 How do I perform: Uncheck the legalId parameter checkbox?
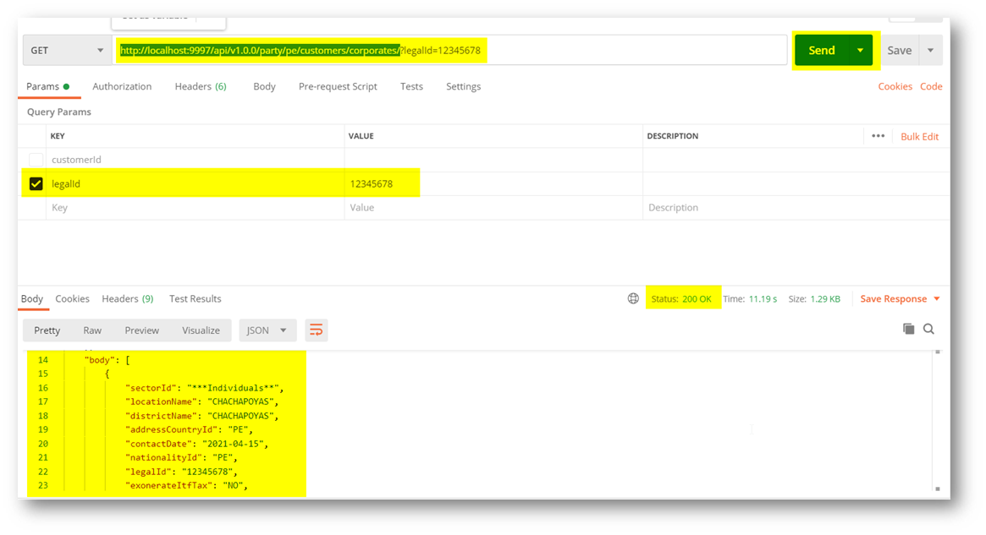tap(36, 183)
